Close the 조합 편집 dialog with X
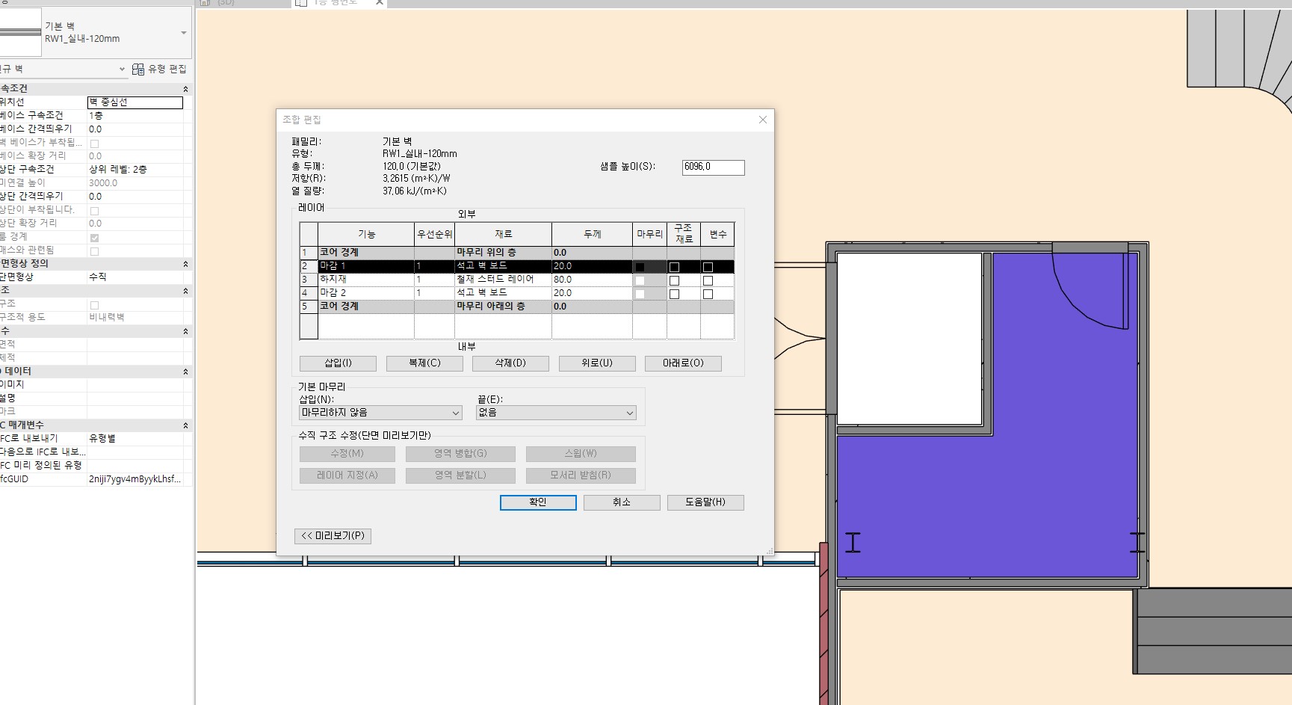This screenshot has width=1292, height=705. [762, 120]
